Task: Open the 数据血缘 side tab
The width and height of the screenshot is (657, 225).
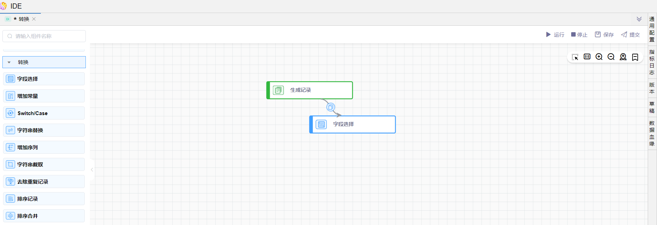Action: (x=652, y=133)
